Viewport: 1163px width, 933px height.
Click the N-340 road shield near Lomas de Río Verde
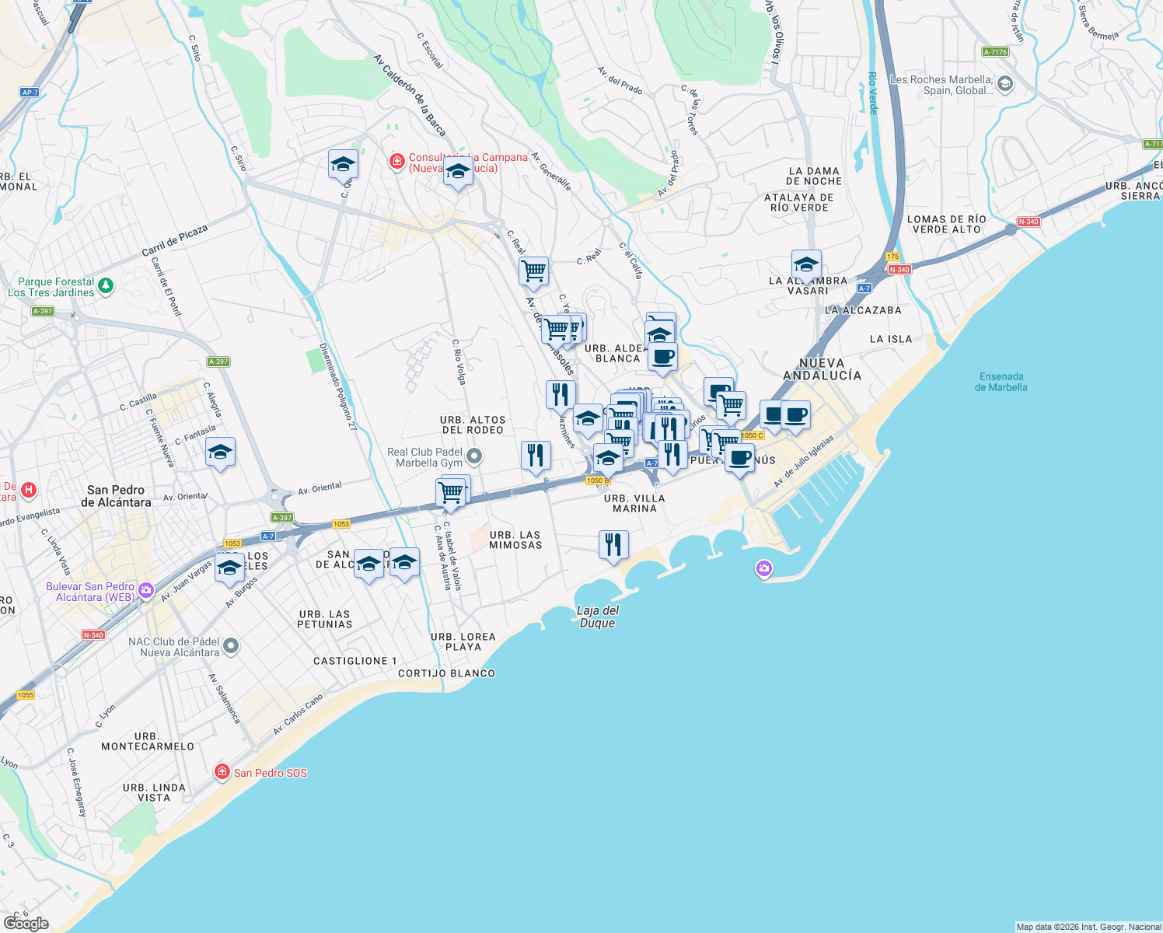tap(1029, 221)
